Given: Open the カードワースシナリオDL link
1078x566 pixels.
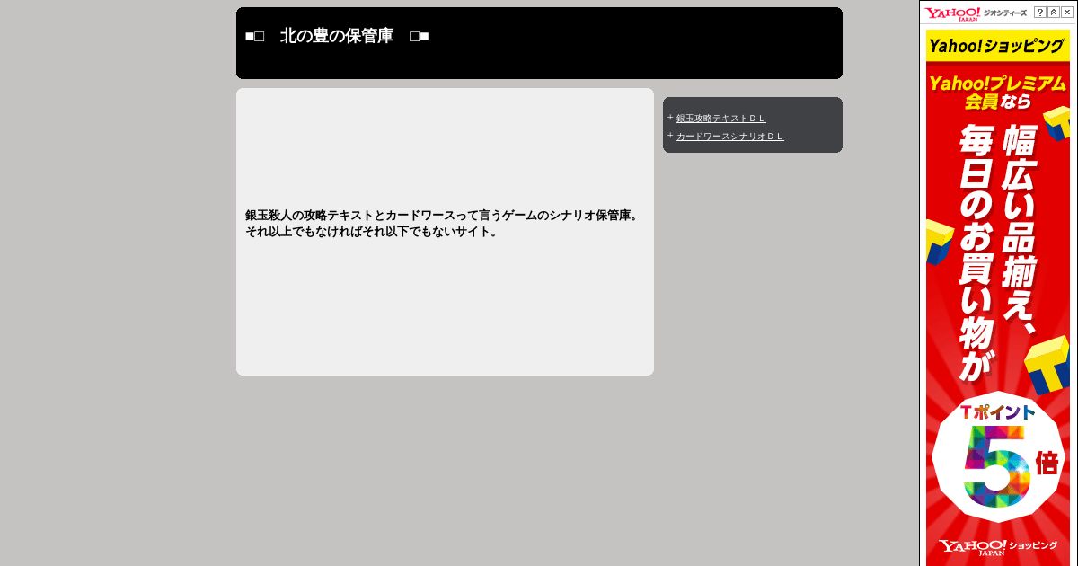Looking at the screenshot, I should [730, 137].
